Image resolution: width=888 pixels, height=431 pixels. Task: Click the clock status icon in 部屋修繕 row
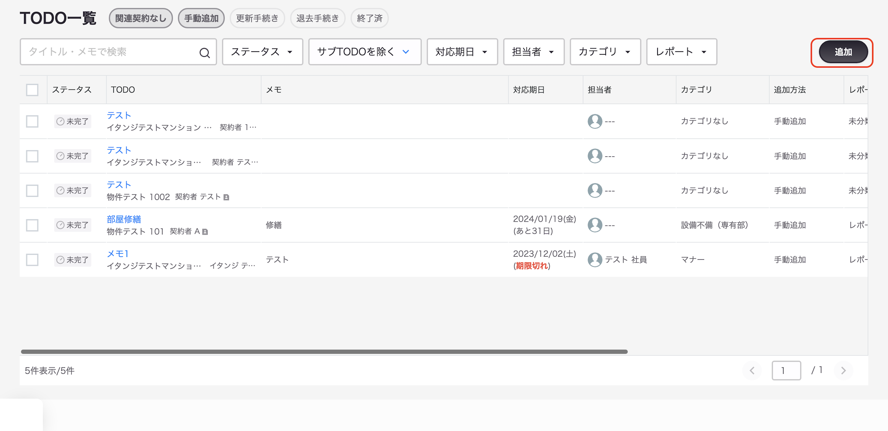point(60,225)
